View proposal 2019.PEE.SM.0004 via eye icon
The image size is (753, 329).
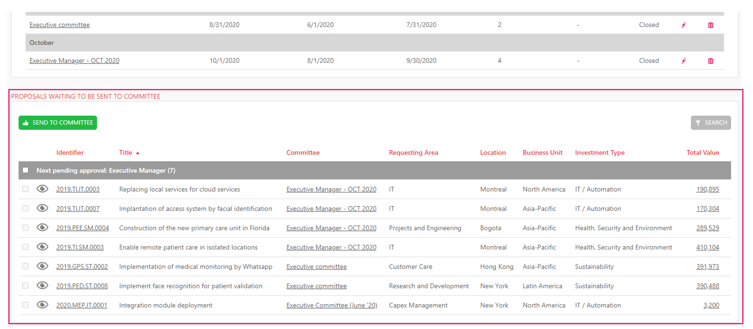pyautogui.click(x=42, y=227)
